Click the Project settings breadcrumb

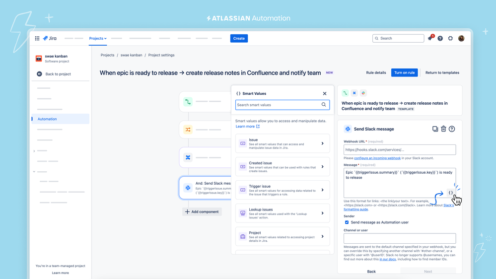click(x=161, y=55)
